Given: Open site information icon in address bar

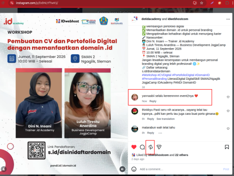Looking at the screenshot, I should click(x=12, y=3).
